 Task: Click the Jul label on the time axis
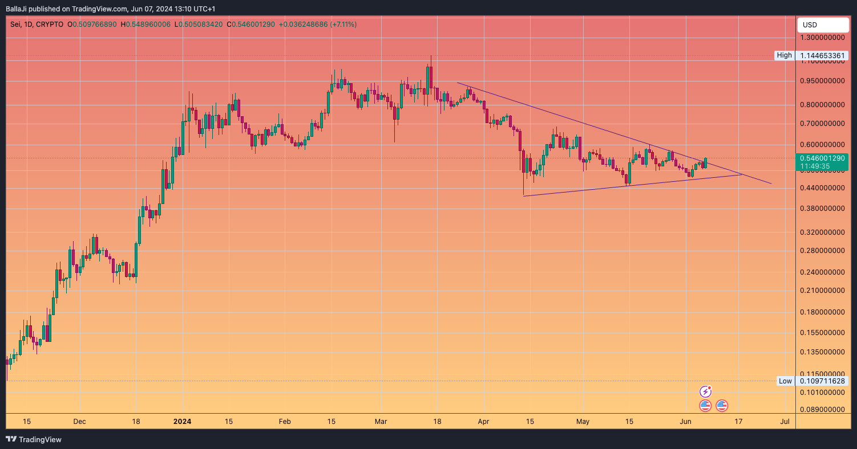785,422
